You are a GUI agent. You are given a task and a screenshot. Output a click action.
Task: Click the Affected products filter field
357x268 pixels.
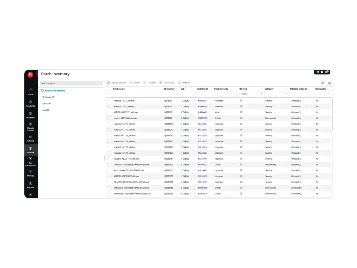[x=302, y=94]
